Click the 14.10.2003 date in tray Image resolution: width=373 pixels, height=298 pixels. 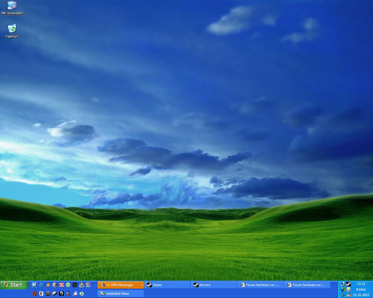[361, 295]
